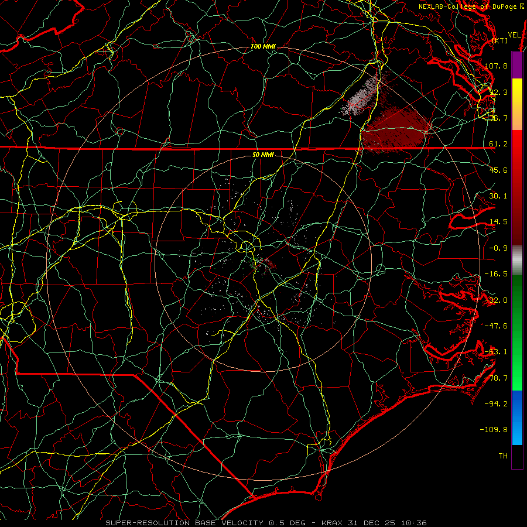The height and width of the screenshot is (527, 527).
Task: Click the 31 DEC 25 date in caption
Action: [x=374, y=523]
